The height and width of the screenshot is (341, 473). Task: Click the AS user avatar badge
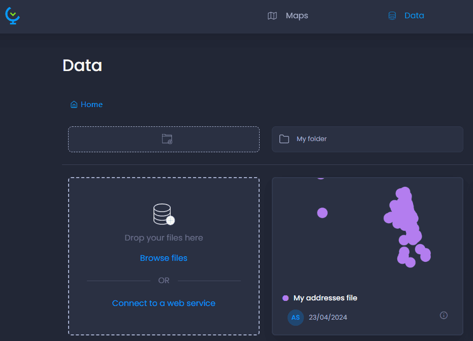(296, 318)
